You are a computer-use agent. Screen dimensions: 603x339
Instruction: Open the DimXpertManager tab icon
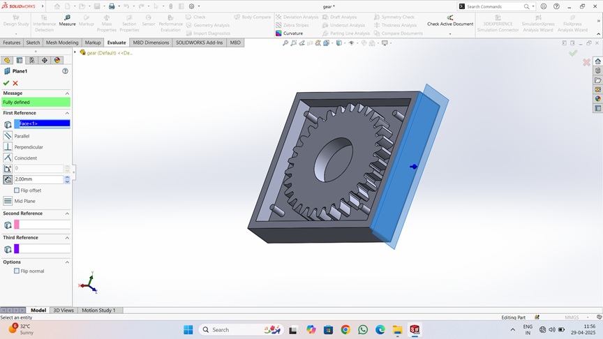click(45, 61)
